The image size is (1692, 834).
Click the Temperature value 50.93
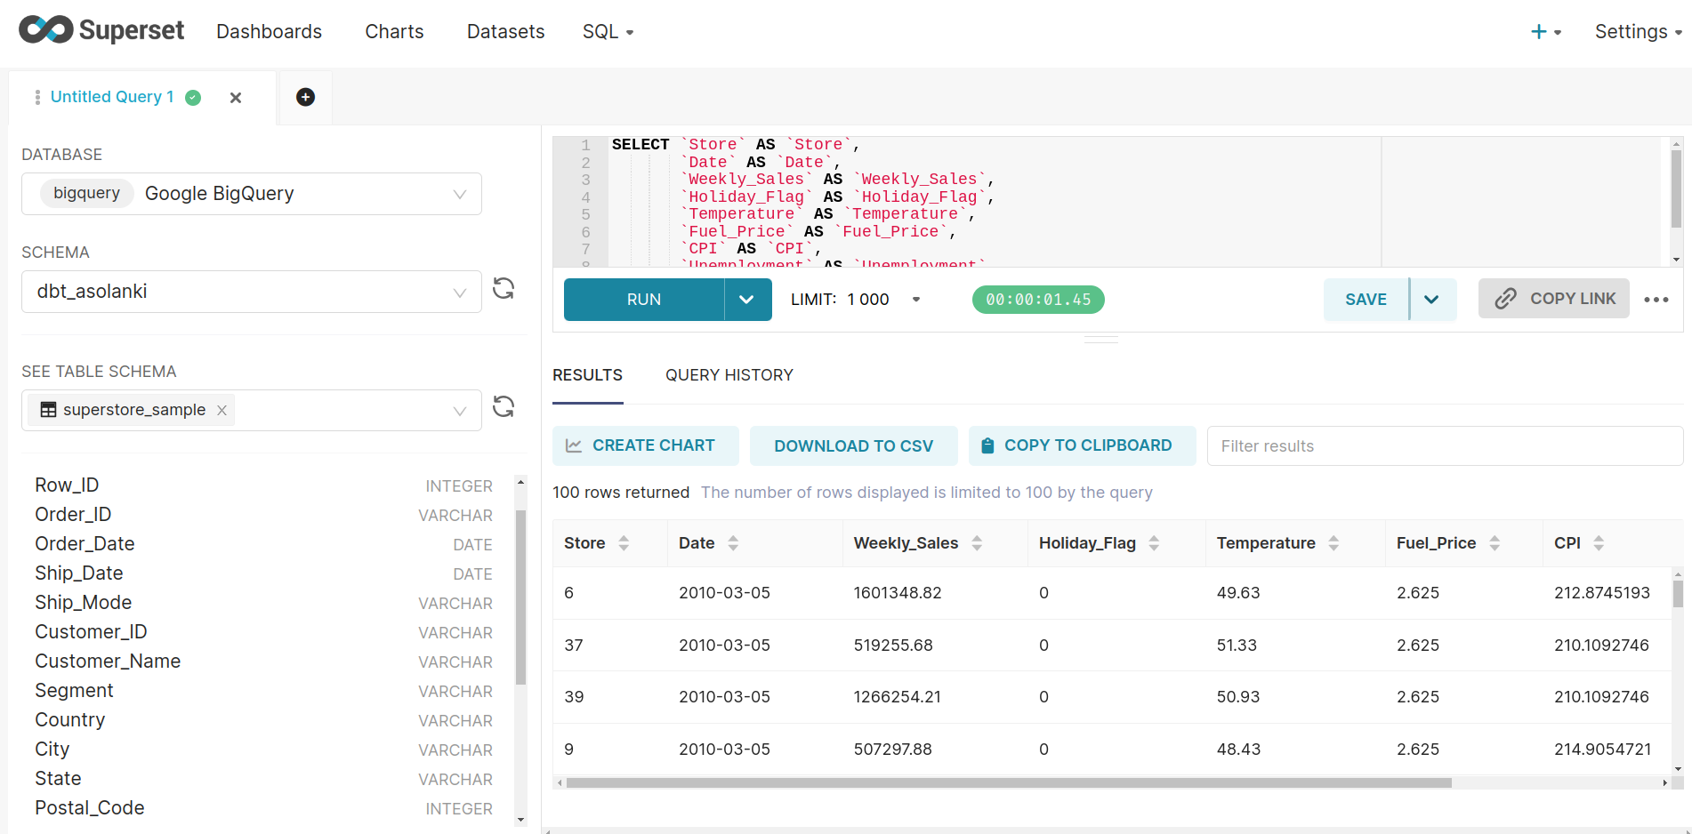1238,697
